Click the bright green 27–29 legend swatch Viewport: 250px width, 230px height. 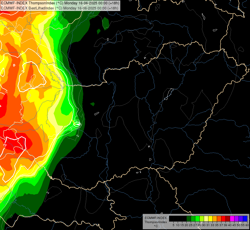coord(197,218)
